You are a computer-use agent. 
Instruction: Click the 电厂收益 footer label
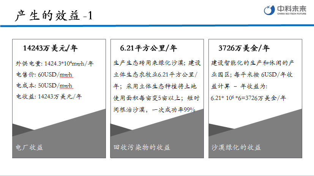29,147
